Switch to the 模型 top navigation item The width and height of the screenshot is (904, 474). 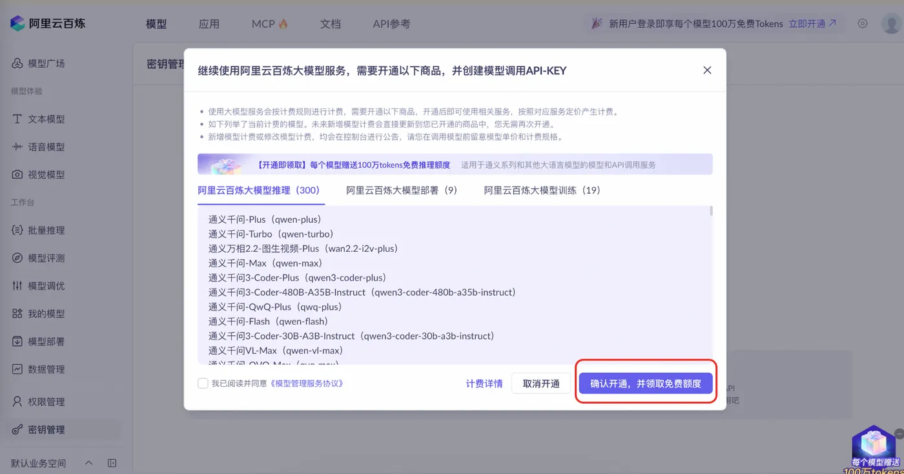156,24
